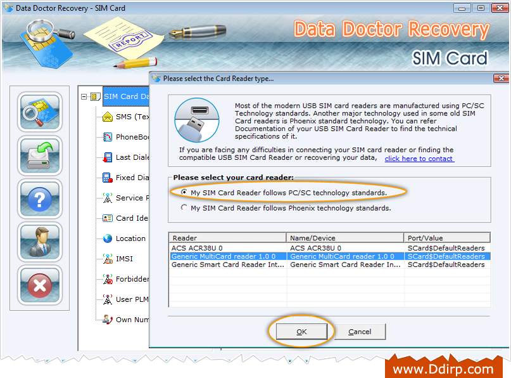Open the Card Identification tree item
The height and width of the screenshot is (378, 511).
[x=132, y=218]
